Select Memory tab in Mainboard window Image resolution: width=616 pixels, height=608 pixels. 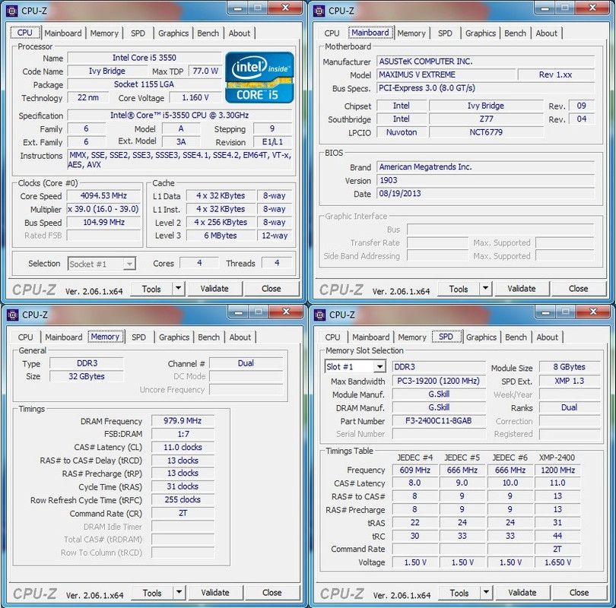[411, 33]
